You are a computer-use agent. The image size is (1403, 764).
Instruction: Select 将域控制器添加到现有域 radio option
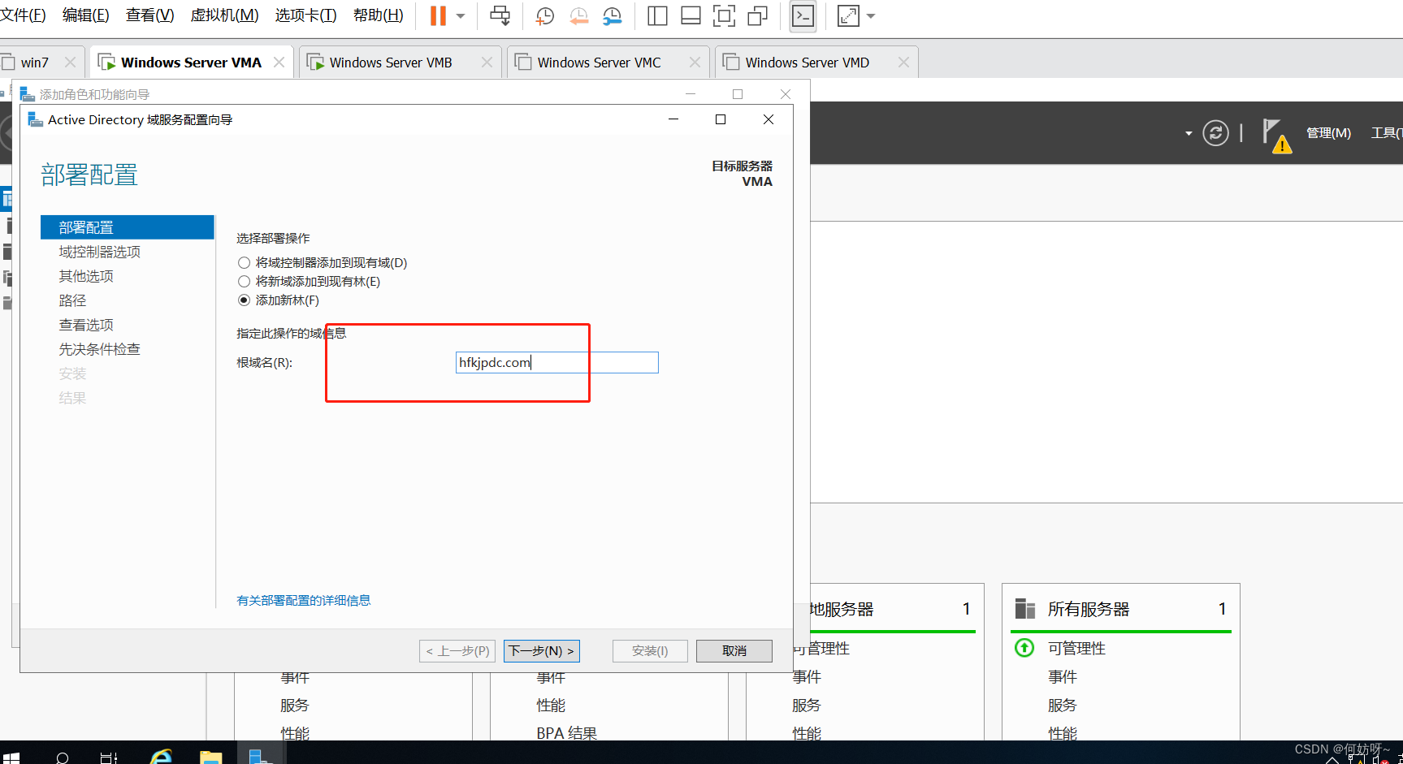(244, 263)
